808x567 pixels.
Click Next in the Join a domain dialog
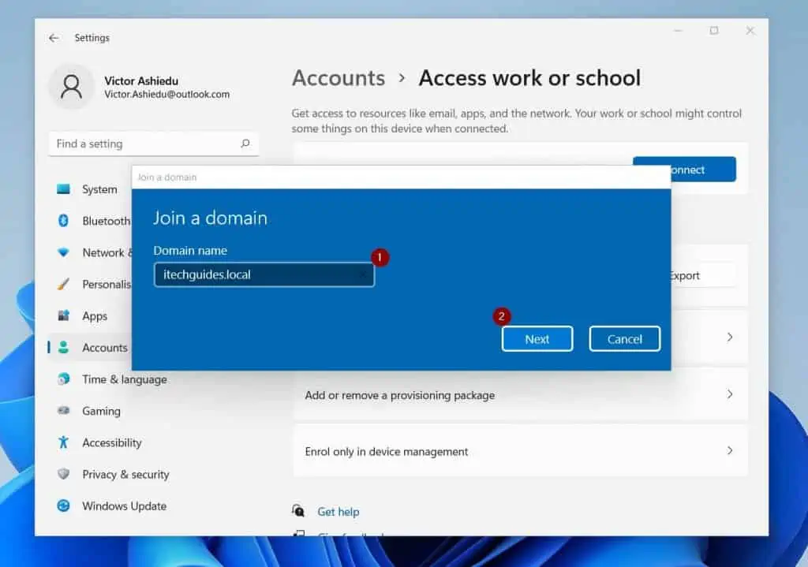tap(537, 338)
